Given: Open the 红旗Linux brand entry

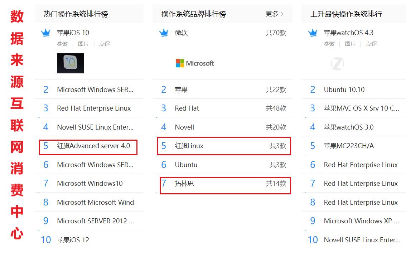Looking at the screenshot, I should tap(189, 146).
